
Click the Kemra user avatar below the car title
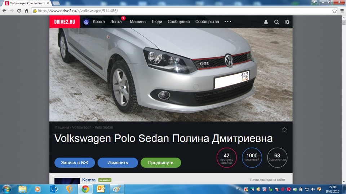tap(67, 181)
